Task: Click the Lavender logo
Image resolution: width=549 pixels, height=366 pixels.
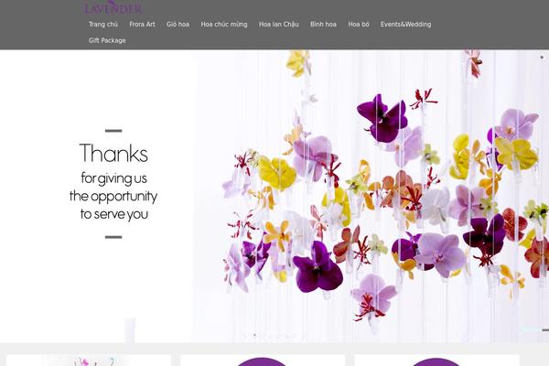Action: point(113,7)
